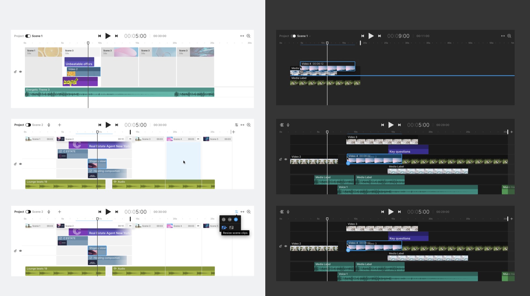
Task: Skip to next in the middle-right dark panel
Action: point(399,125)
